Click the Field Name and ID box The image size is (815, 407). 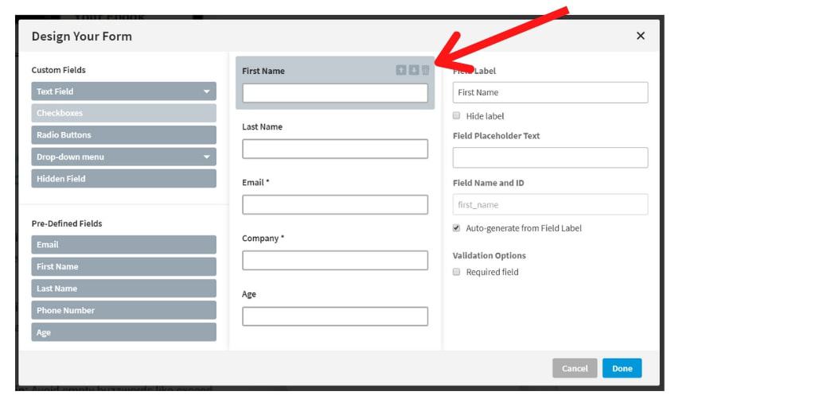tap(551, 204)
